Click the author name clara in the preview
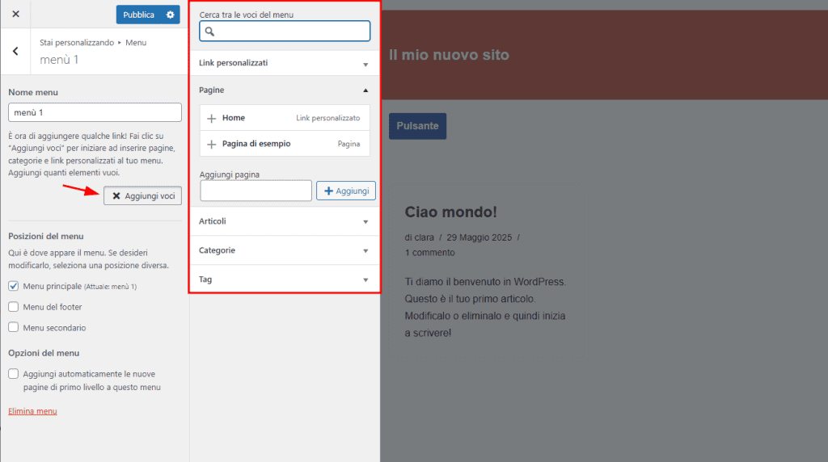The width and height of the screenshot is (828, 462). tap(424, 237)
